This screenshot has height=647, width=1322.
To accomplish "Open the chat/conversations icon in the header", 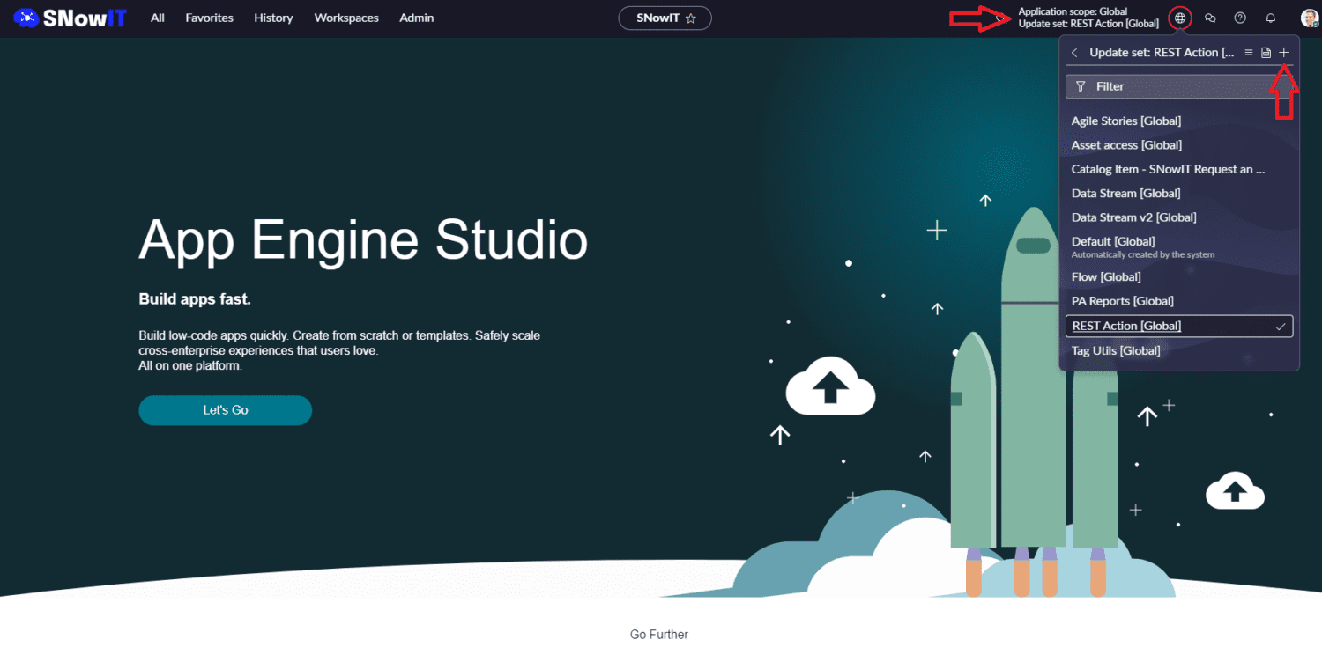I will 1210,18.
